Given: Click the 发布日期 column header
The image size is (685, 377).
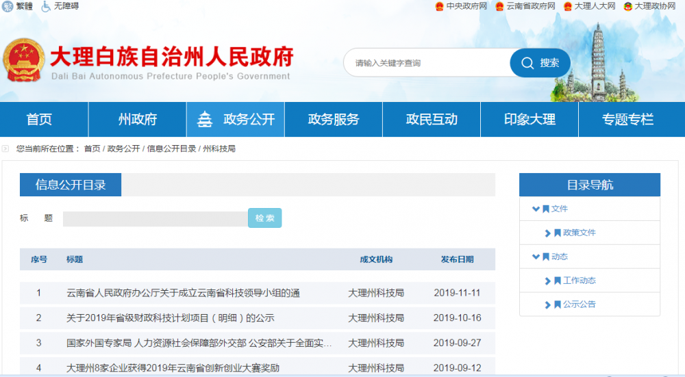Looking at the screenshot, I should click(457, 259).
